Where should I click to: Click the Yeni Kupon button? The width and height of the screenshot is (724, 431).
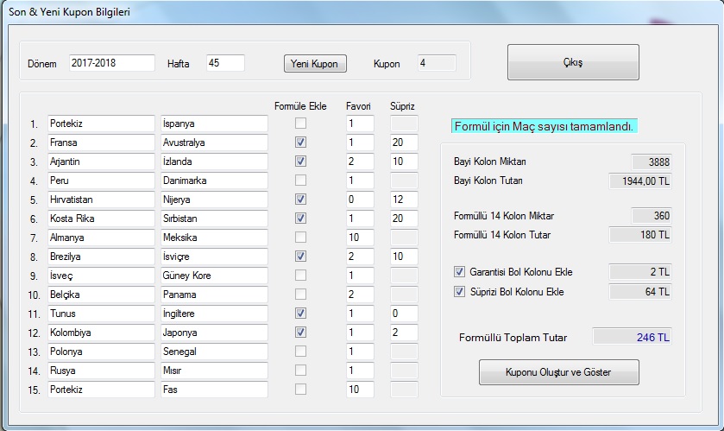pos(315,64)
